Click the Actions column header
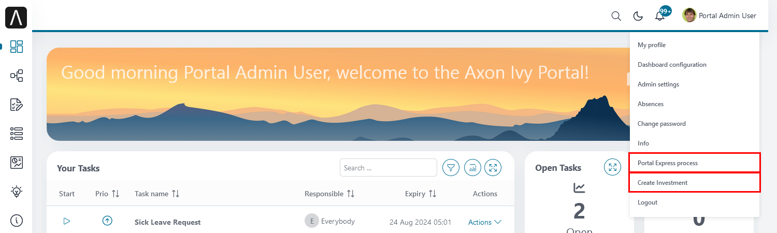 click(x=485, y=194)
